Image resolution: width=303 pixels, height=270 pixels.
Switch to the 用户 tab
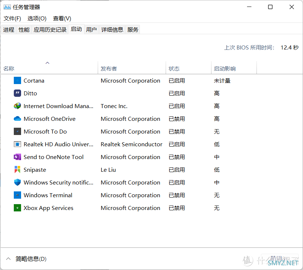click(92, 29)
